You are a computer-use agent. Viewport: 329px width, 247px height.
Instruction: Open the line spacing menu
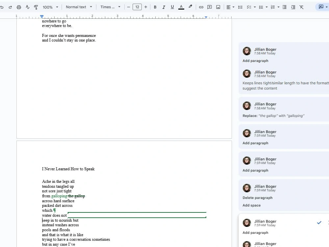pyautogui.click(x=240, y=7)
